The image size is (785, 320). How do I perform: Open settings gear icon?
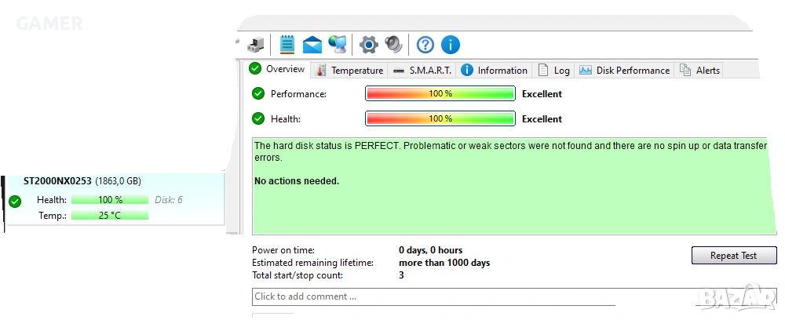(x=368, y=45)
